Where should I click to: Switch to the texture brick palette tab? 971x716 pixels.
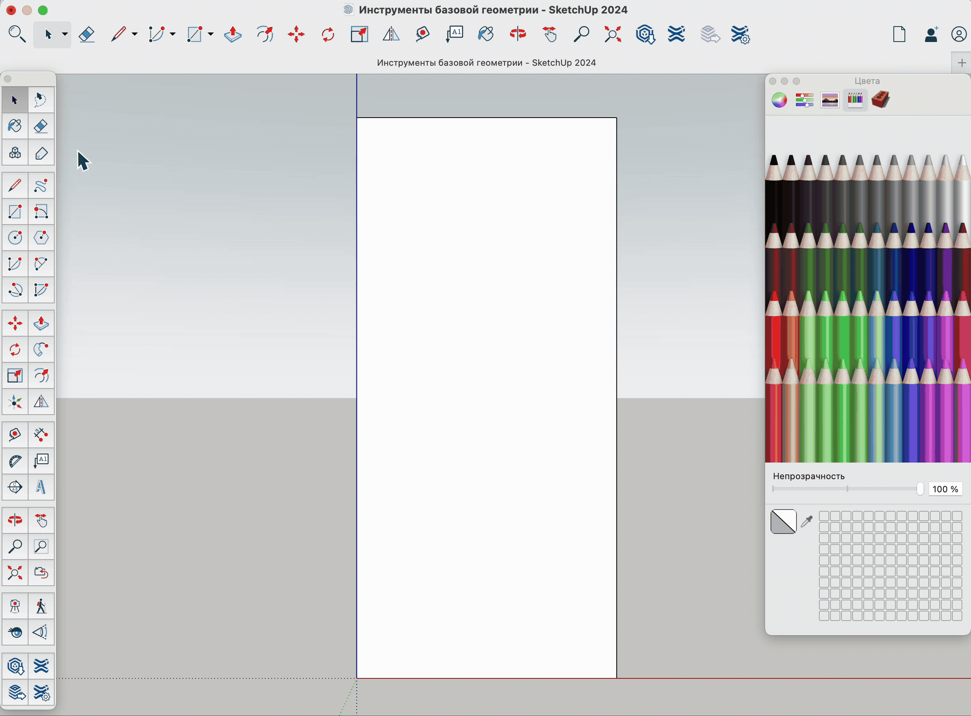(x=880, y=100)
